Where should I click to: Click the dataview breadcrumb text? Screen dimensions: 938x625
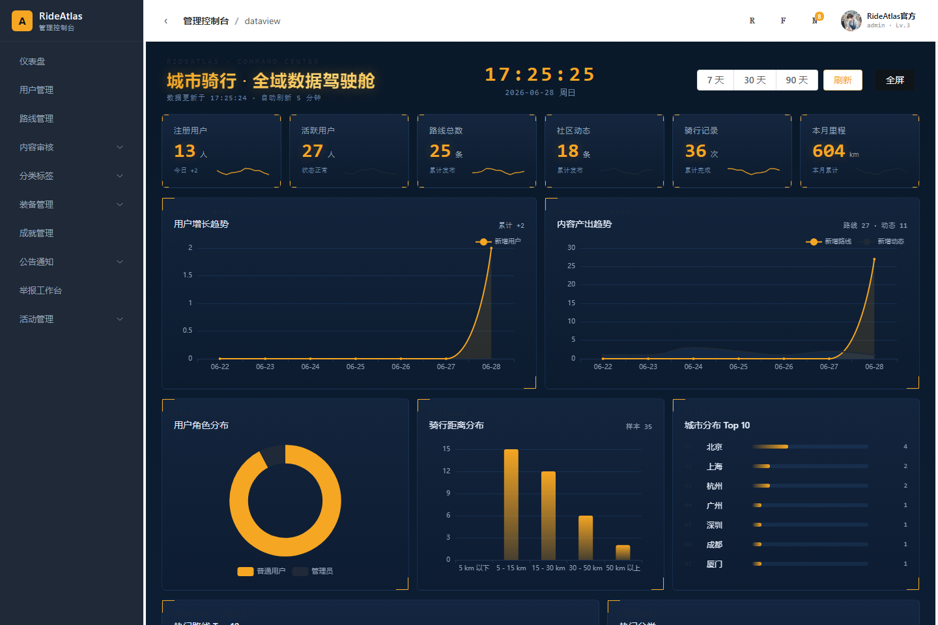click(263, 21)
